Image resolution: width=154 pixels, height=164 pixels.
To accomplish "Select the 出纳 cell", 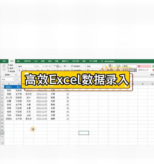I will tap(29, 115).
